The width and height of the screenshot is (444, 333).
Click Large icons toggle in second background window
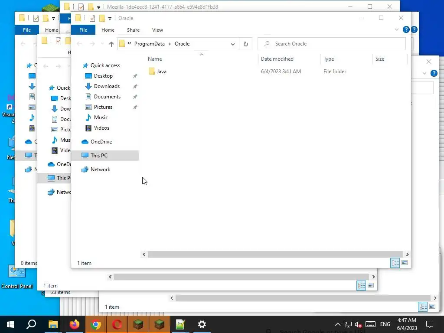point(371,285)
